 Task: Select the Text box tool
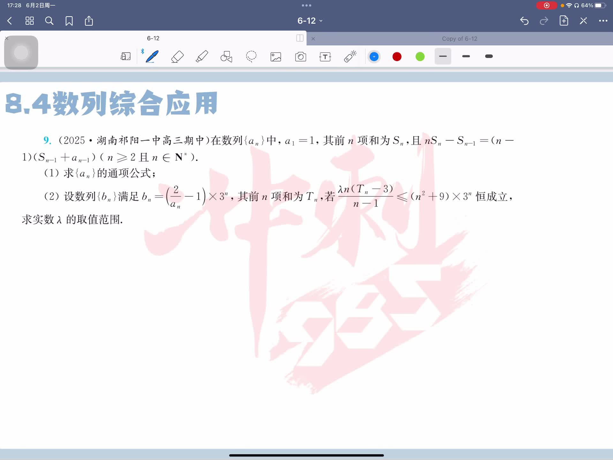325,57
